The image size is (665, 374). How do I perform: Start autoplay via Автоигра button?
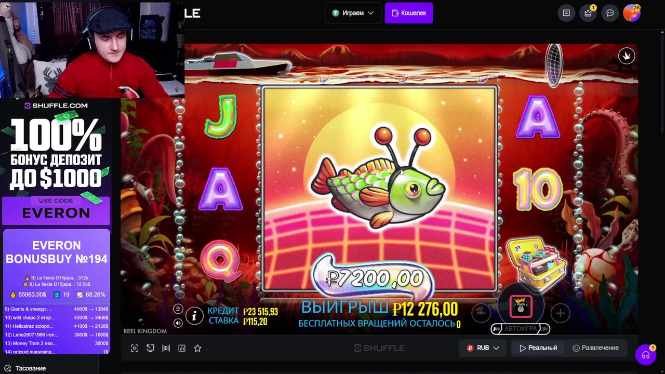pos(520,329)
